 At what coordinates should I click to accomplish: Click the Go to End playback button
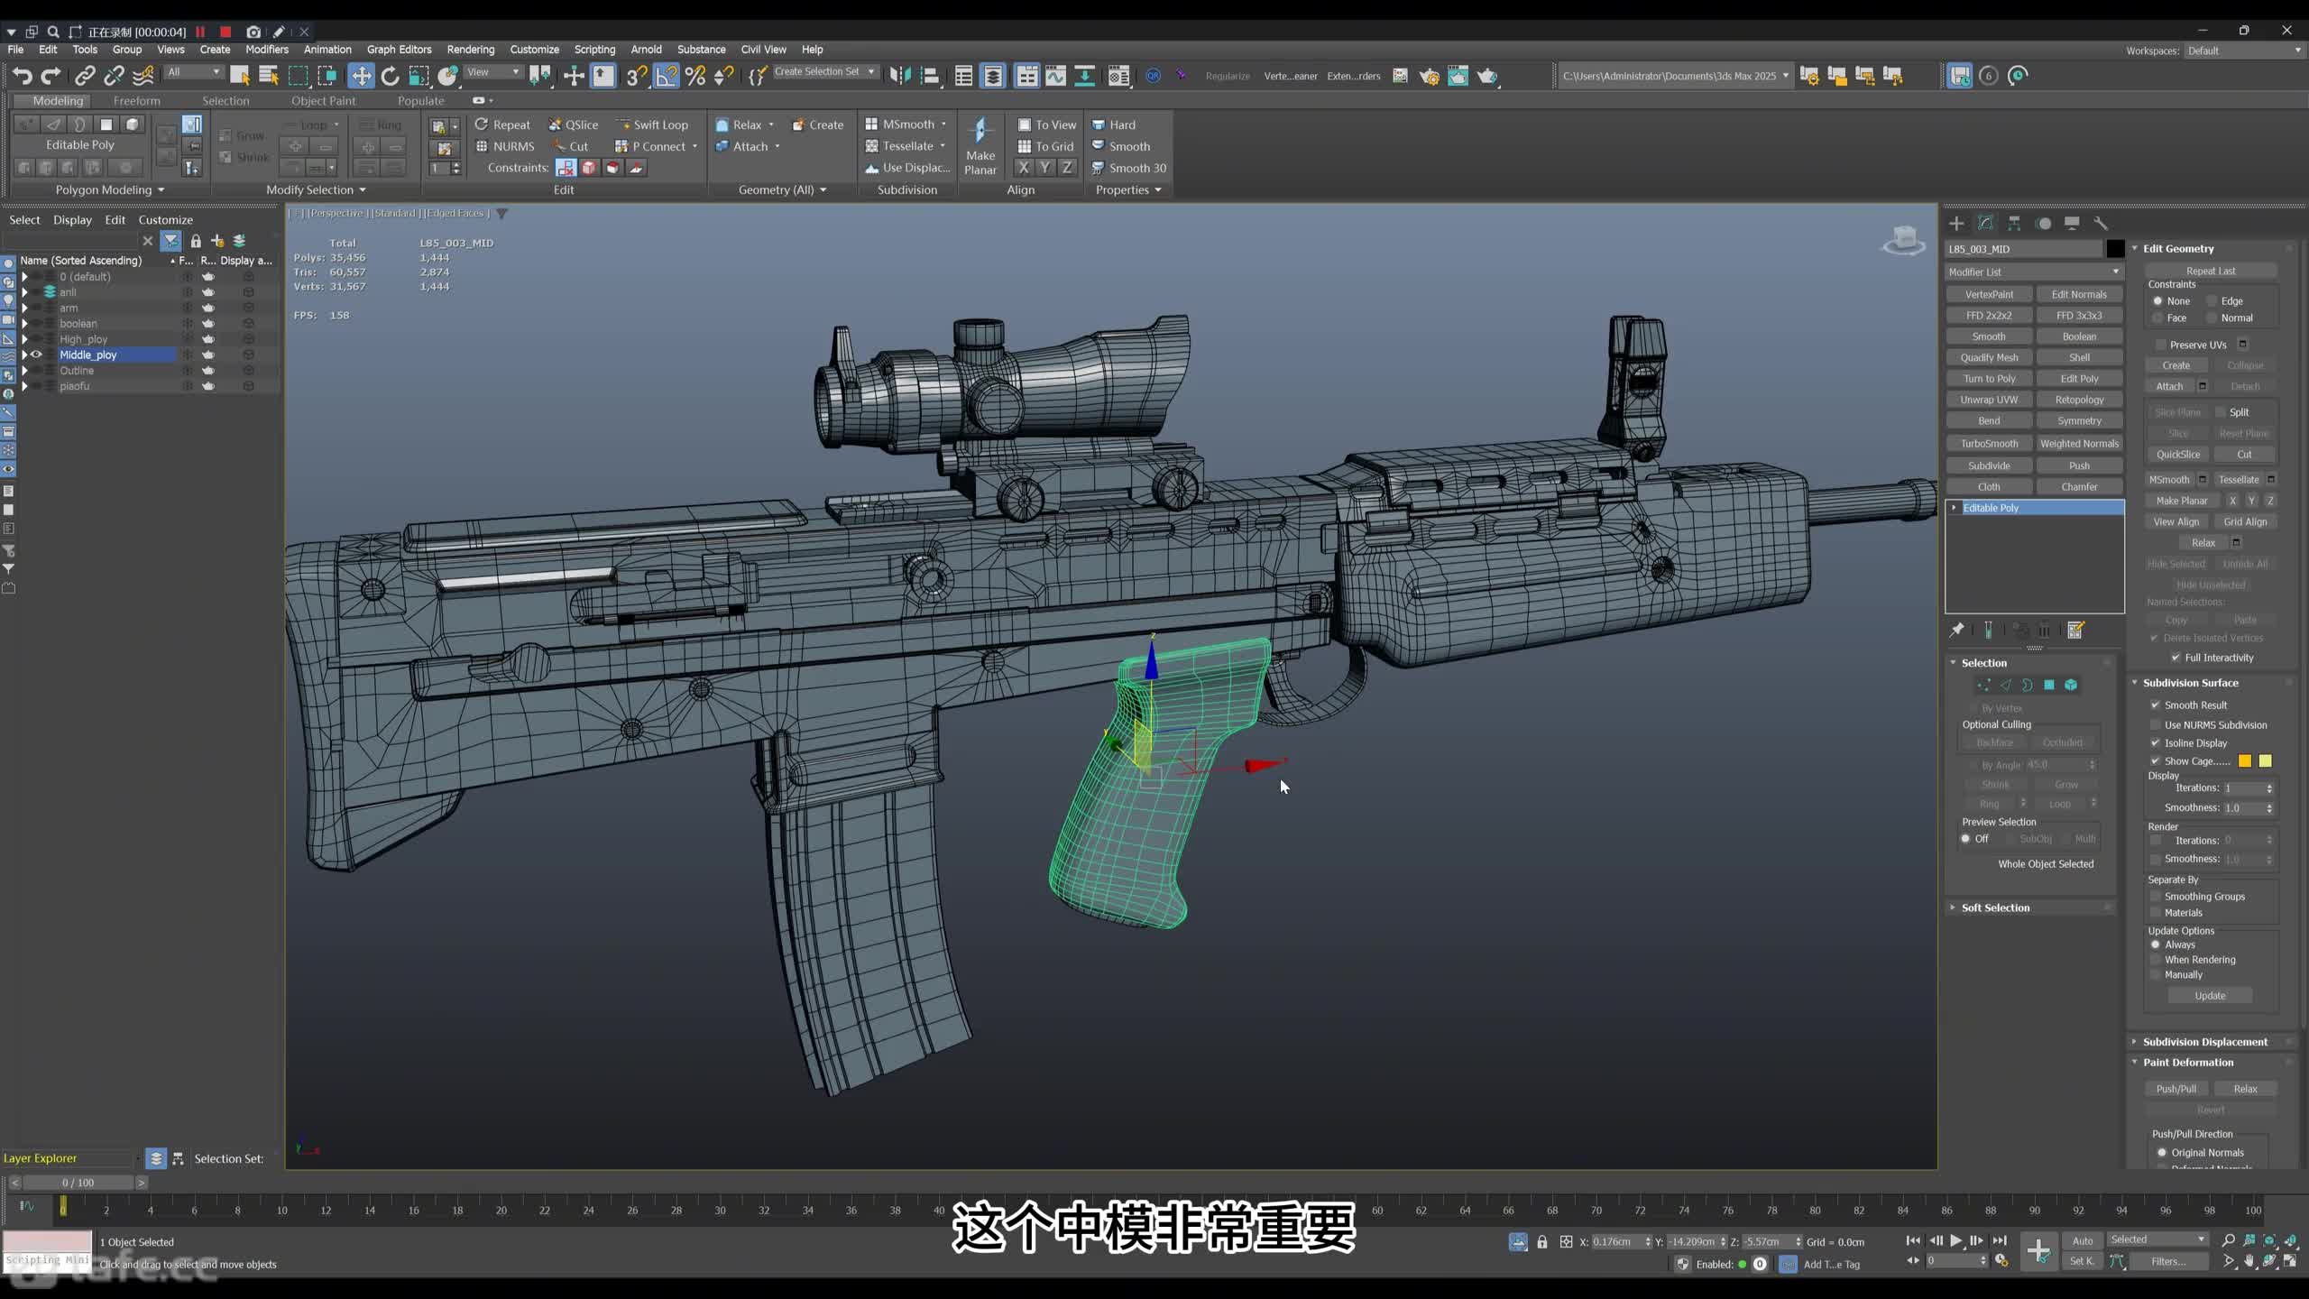pyautogui.click(x=2000, y=1241)
